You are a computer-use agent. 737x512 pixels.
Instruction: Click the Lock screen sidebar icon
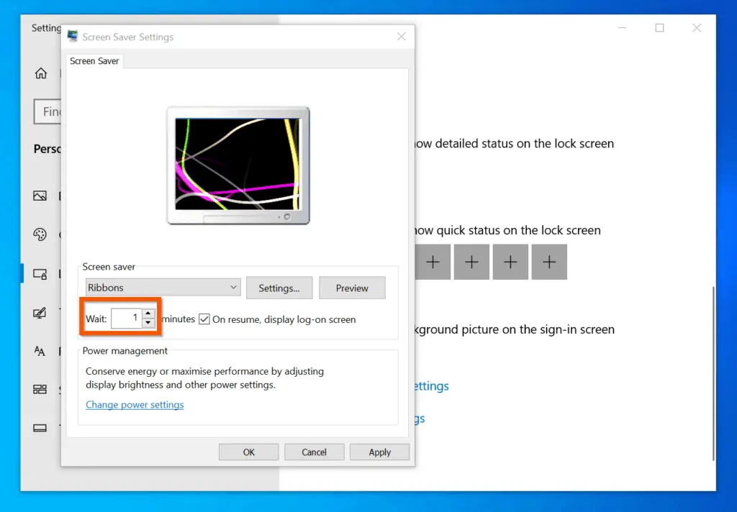pos(40,274)
